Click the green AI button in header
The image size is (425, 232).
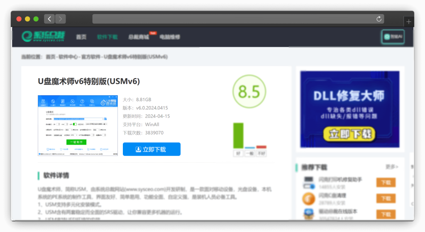pos(393,37)
